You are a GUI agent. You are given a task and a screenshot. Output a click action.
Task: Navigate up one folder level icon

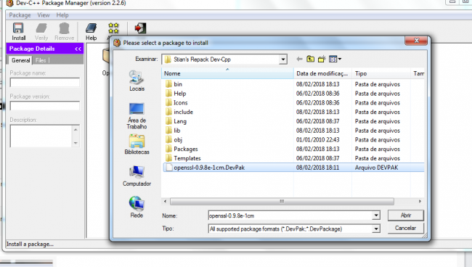310,59
